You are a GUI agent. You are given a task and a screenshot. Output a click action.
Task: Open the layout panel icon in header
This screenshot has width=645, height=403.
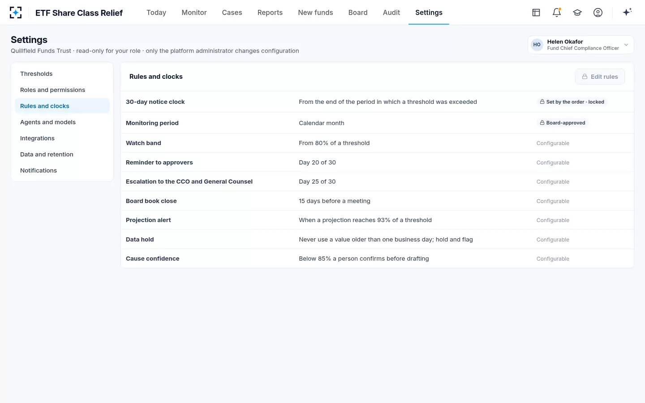click(x=536, y=13)
